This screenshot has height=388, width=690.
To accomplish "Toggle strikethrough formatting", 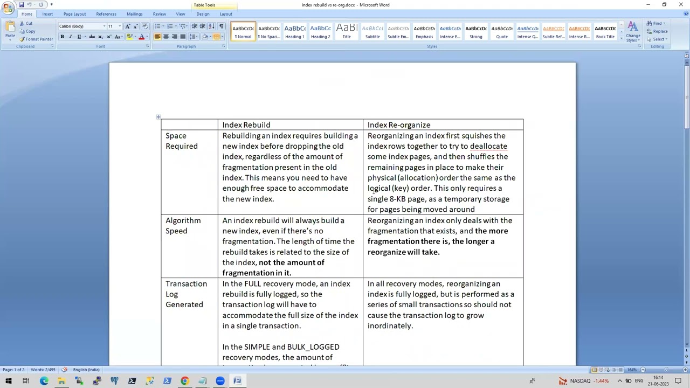I will coord(92,37).
